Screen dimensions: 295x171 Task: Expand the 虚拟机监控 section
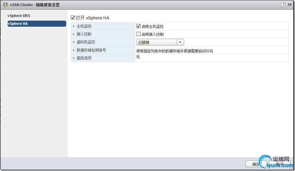coord(74,42)
